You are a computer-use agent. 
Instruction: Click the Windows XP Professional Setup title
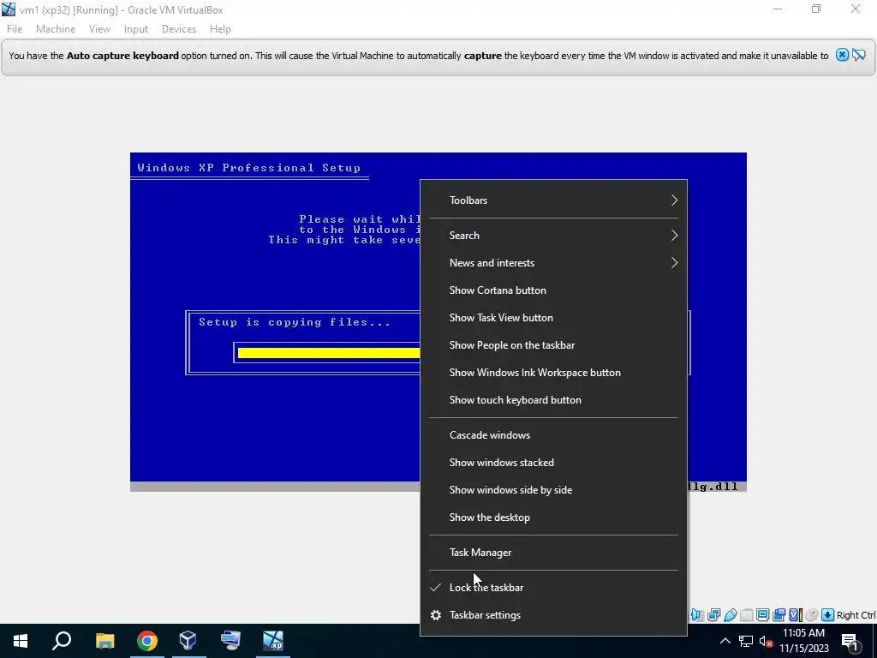(x=249, y=167)
